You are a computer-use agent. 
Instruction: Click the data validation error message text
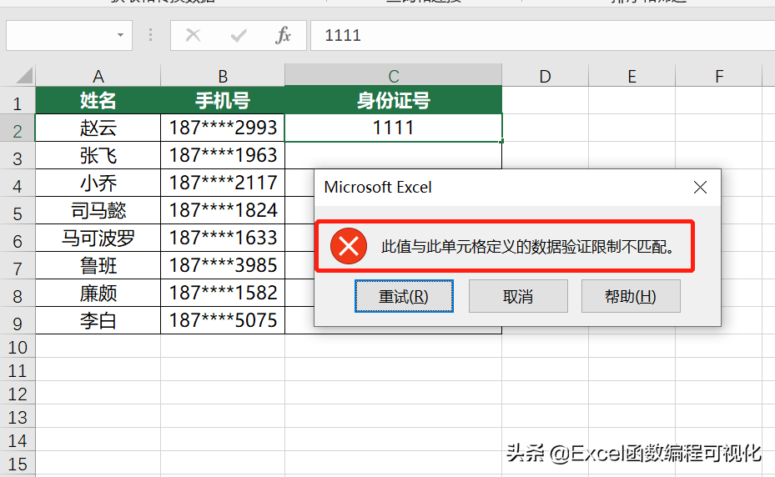point(528,246)
